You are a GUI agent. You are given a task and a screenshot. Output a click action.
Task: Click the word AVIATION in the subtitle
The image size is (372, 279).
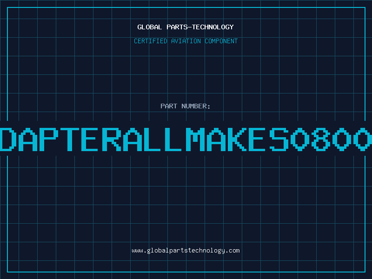[186, 41]
